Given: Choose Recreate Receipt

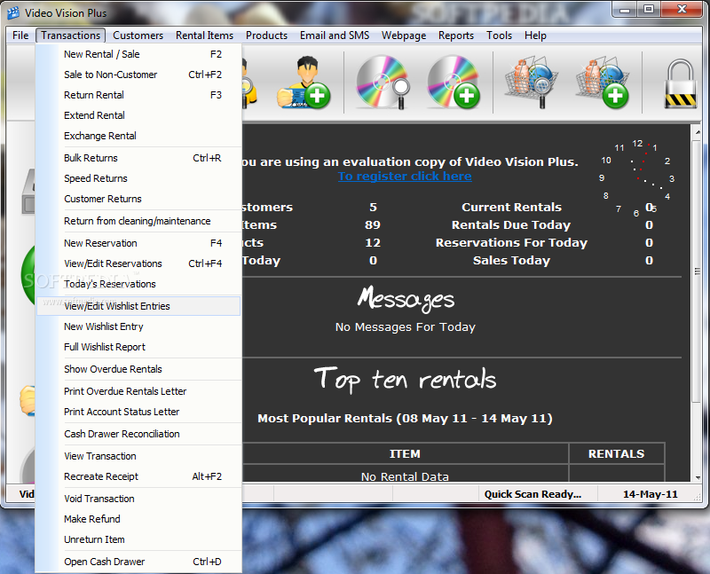Looking at the screenshot, I should click(138, 476).
